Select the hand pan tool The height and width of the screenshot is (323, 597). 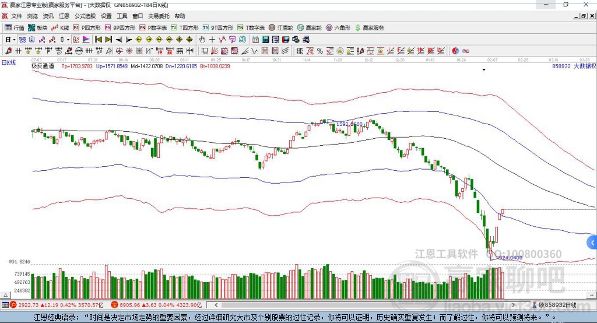pos(202,40)
